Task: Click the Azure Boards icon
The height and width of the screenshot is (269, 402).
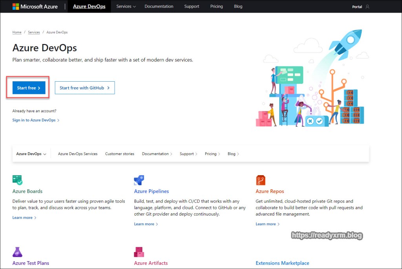Action: pyautogui.click(x=17, y=180)
